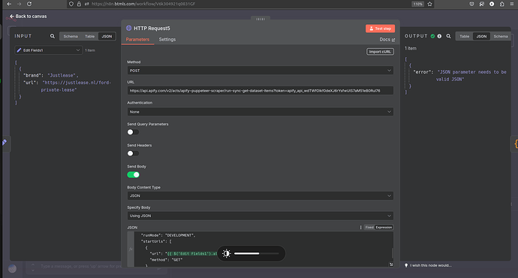Click the "method": "GET" line
The height and width of the screenshot is (278, 518).
[x=166, y=260]
